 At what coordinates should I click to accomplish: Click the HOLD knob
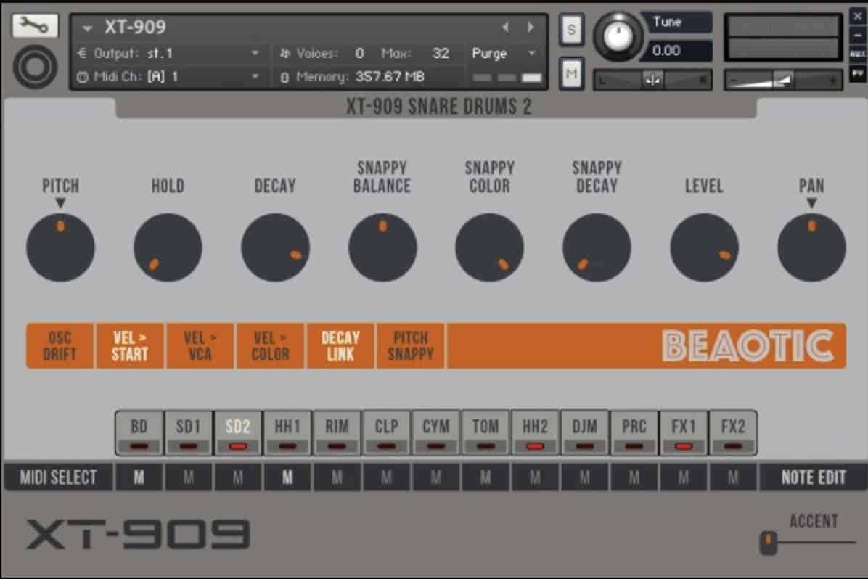[168, 247]
